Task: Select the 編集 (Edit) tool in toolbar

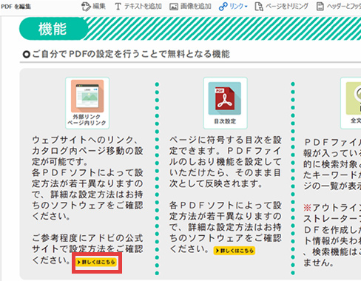Action: 93,7
